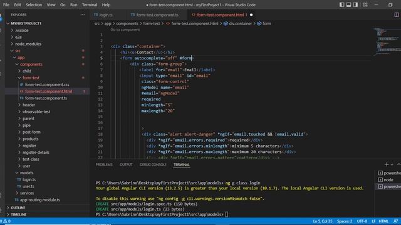Open the Help menu
Viewport: 401px width, 225px height.
(106, 4)
